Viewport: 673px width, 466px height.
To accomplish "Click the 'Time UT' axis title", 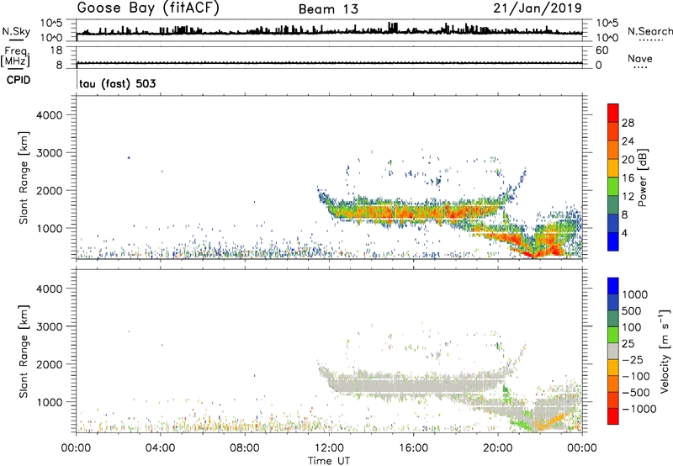I will [329, 461].
